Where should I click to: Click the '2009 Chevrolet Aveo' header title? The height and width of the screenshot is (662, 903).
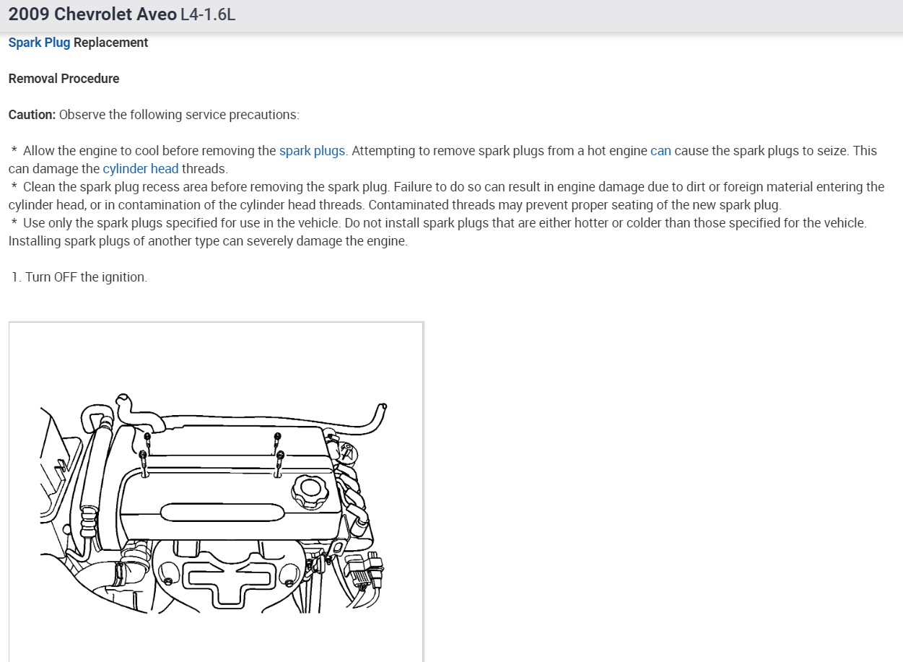click(92, 14)
